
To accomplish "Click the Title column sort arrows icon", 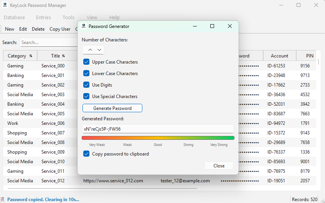I will point(64,56).
